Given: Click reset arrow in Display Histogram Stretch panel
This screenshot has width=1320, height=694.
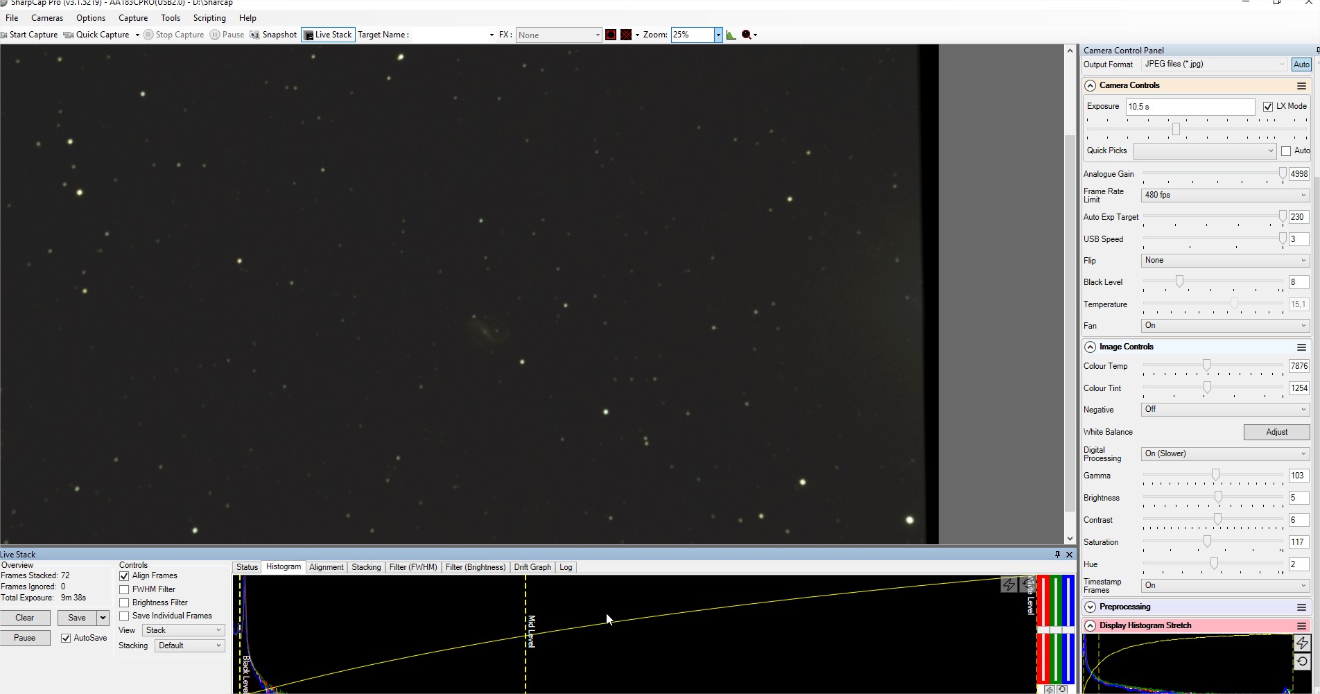Looking at the screenshot, I should coord(1302,661).
